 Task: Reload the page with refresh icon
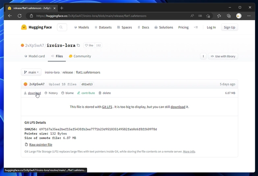tap(20, 16)
